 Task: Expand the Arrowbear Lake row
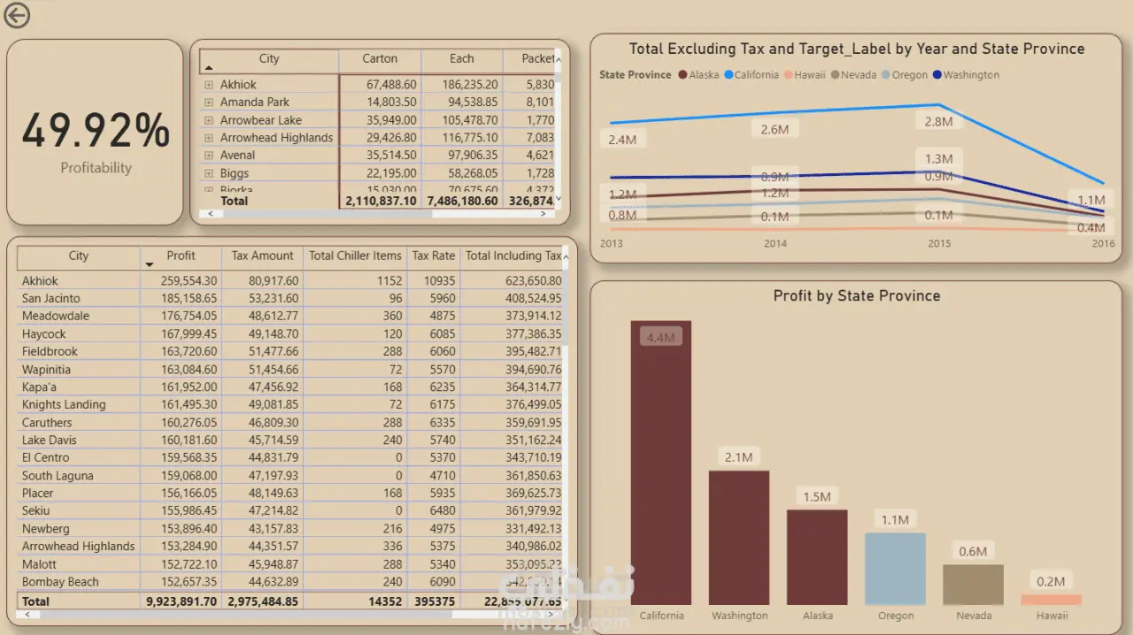click(x=209, y=120)
